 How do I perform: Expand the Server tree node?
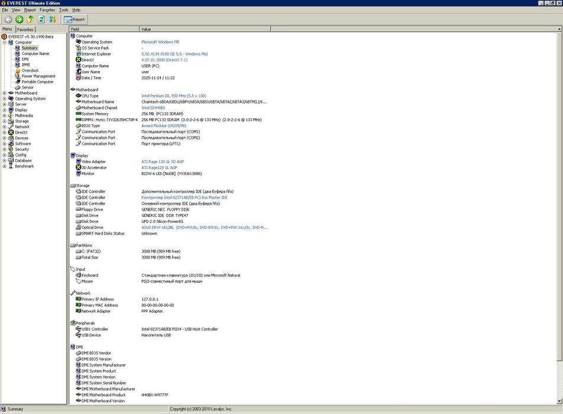pos(4,104)
